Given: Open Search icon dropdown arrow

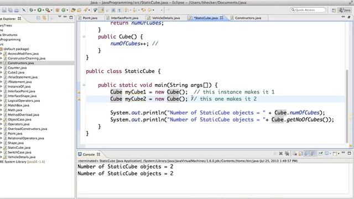Looking at the screenshot, I should click(x=89, y=11).
